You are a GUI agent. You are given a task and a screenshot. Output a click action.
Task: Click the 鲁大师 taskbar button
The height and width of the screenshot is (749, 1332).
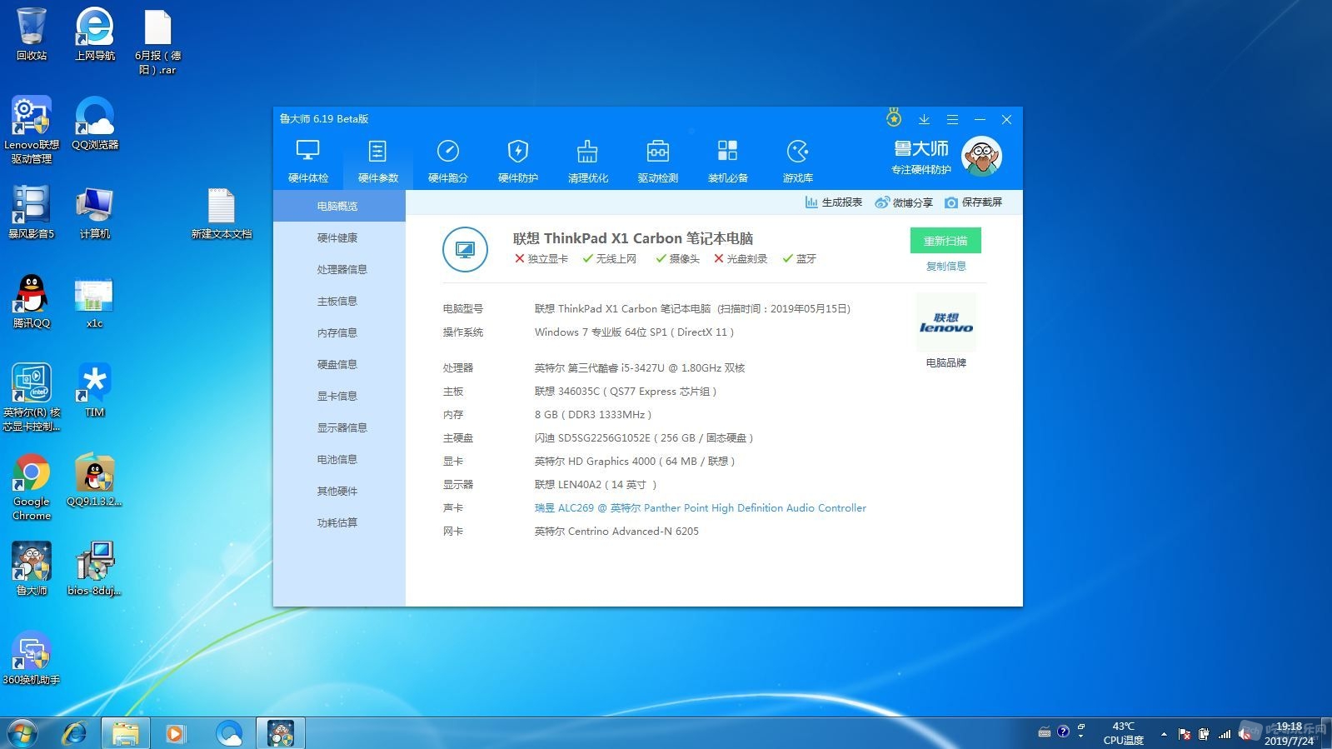point(281,733)
